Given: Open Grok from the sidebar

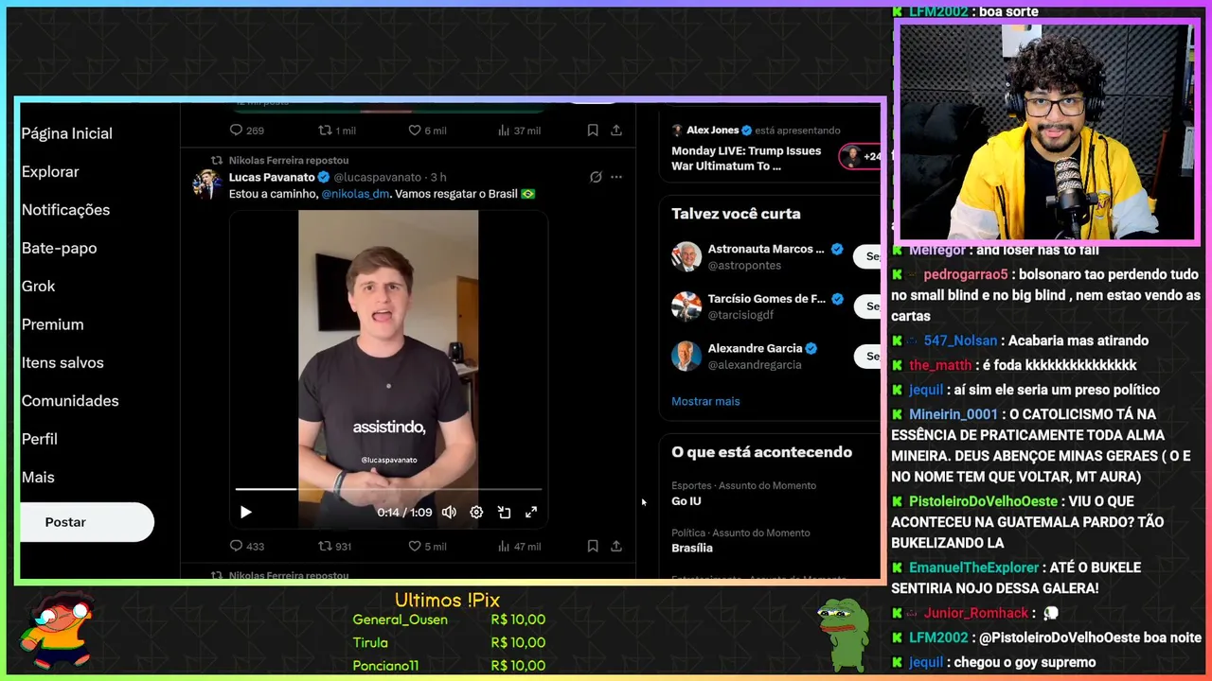Looking at the screenshot, I should [x=38, y=286].
